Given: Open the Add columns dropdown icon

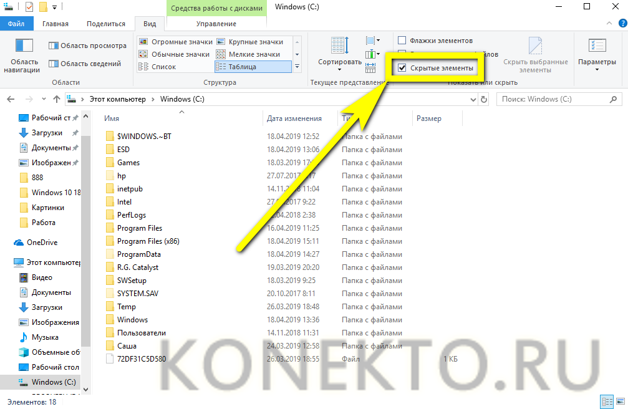Looking at the screenshot, I should pos(372,54).
